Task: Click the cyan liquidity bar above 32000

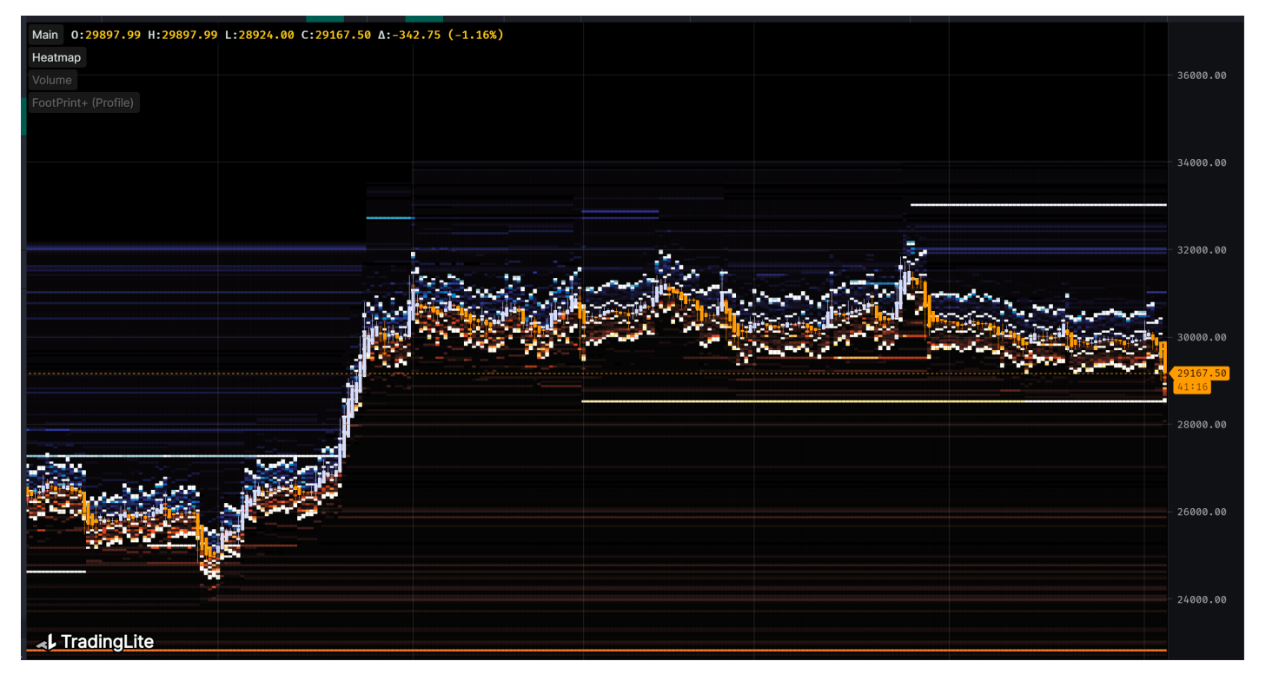Action: pos(389,218)
